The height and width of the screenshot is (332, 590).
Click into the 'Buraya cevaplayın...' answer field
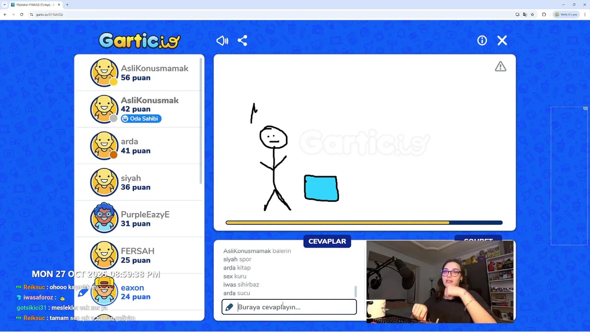pos(289,307)
